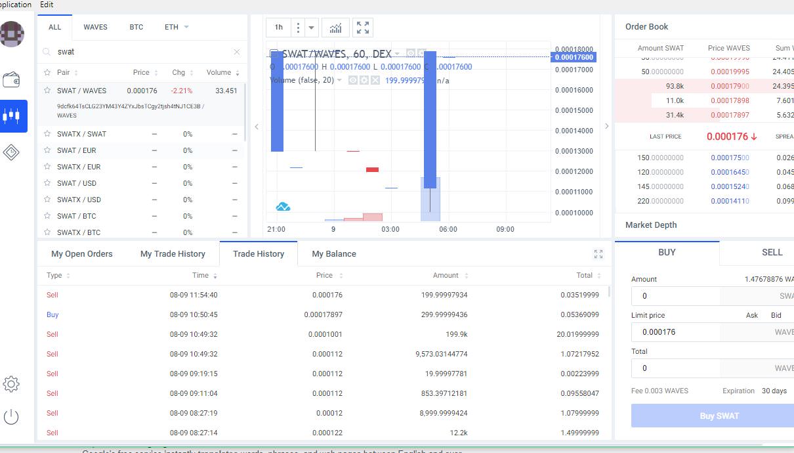Expand the SWAT/WAVES chart legend dropdown
This screenshot has width=794, height=453.
397,54
